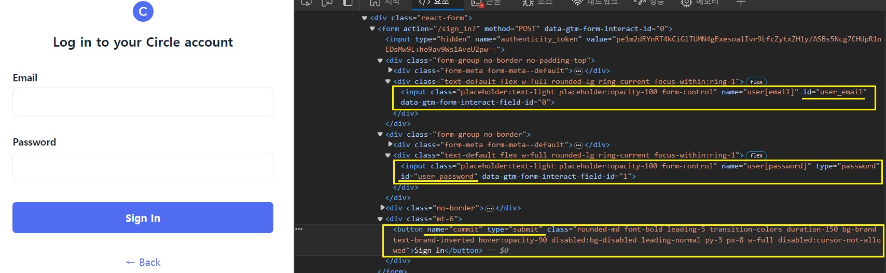Open the Welcome home tab in DevTools
The height and width of the screenshot is (273, 886).
click(x=384, y=3)
